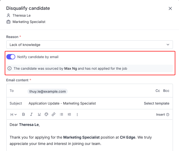This screenshot has width=179, height=151.
Task: Underline the selected email text
Action: [x=39, y=115]
